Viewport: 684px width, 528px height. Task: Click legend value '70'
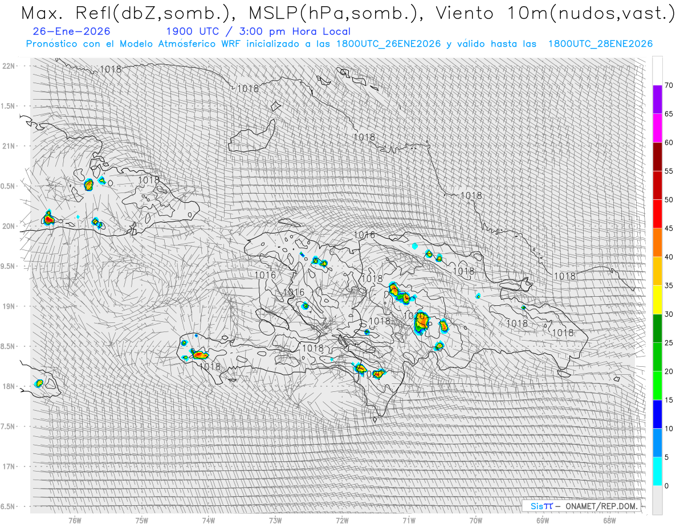pos(669,85)
